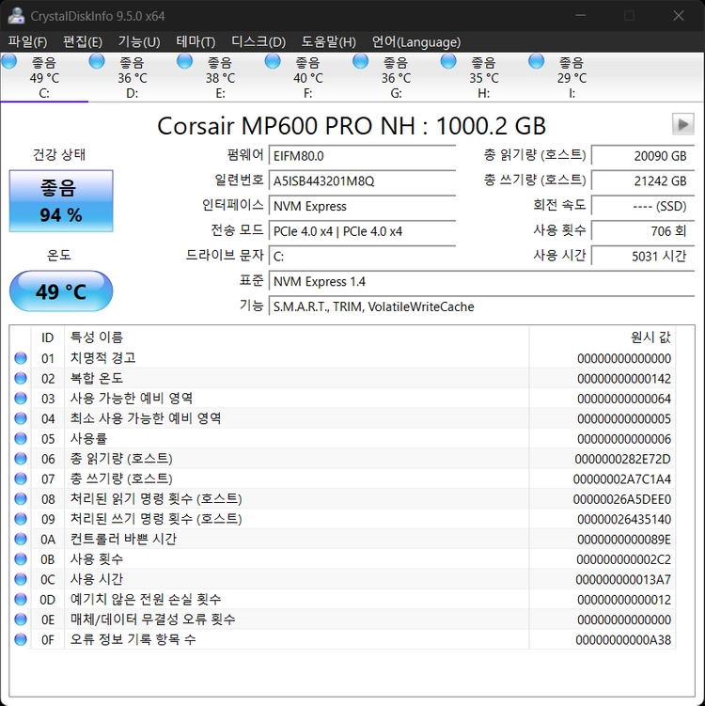Click the status dot for attribute 04

[21, 418]
